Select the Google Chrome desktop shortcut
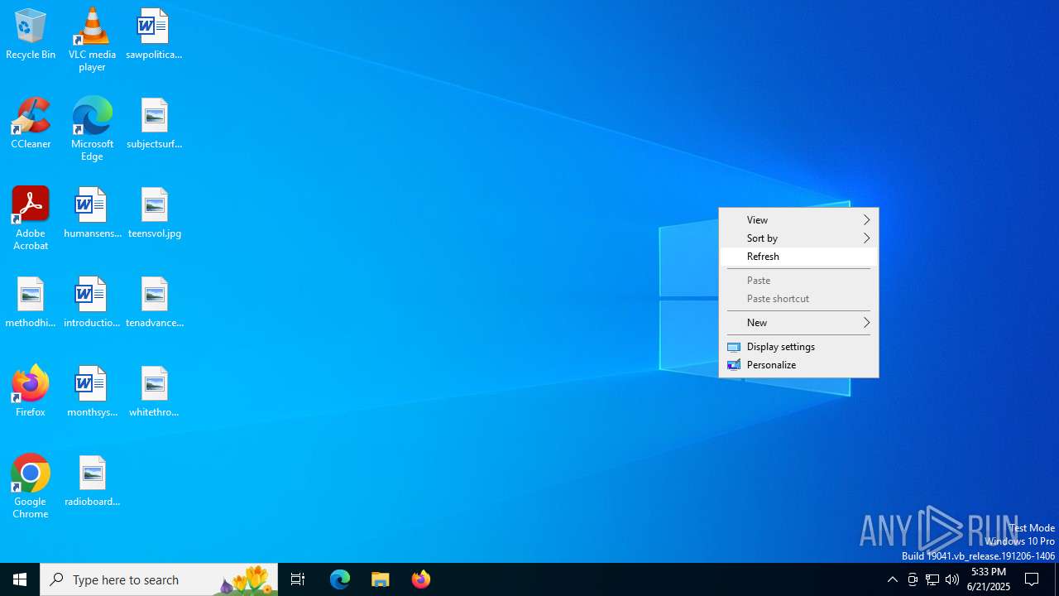The width and height of the screenshot is (1059, 596). (31, 487)
